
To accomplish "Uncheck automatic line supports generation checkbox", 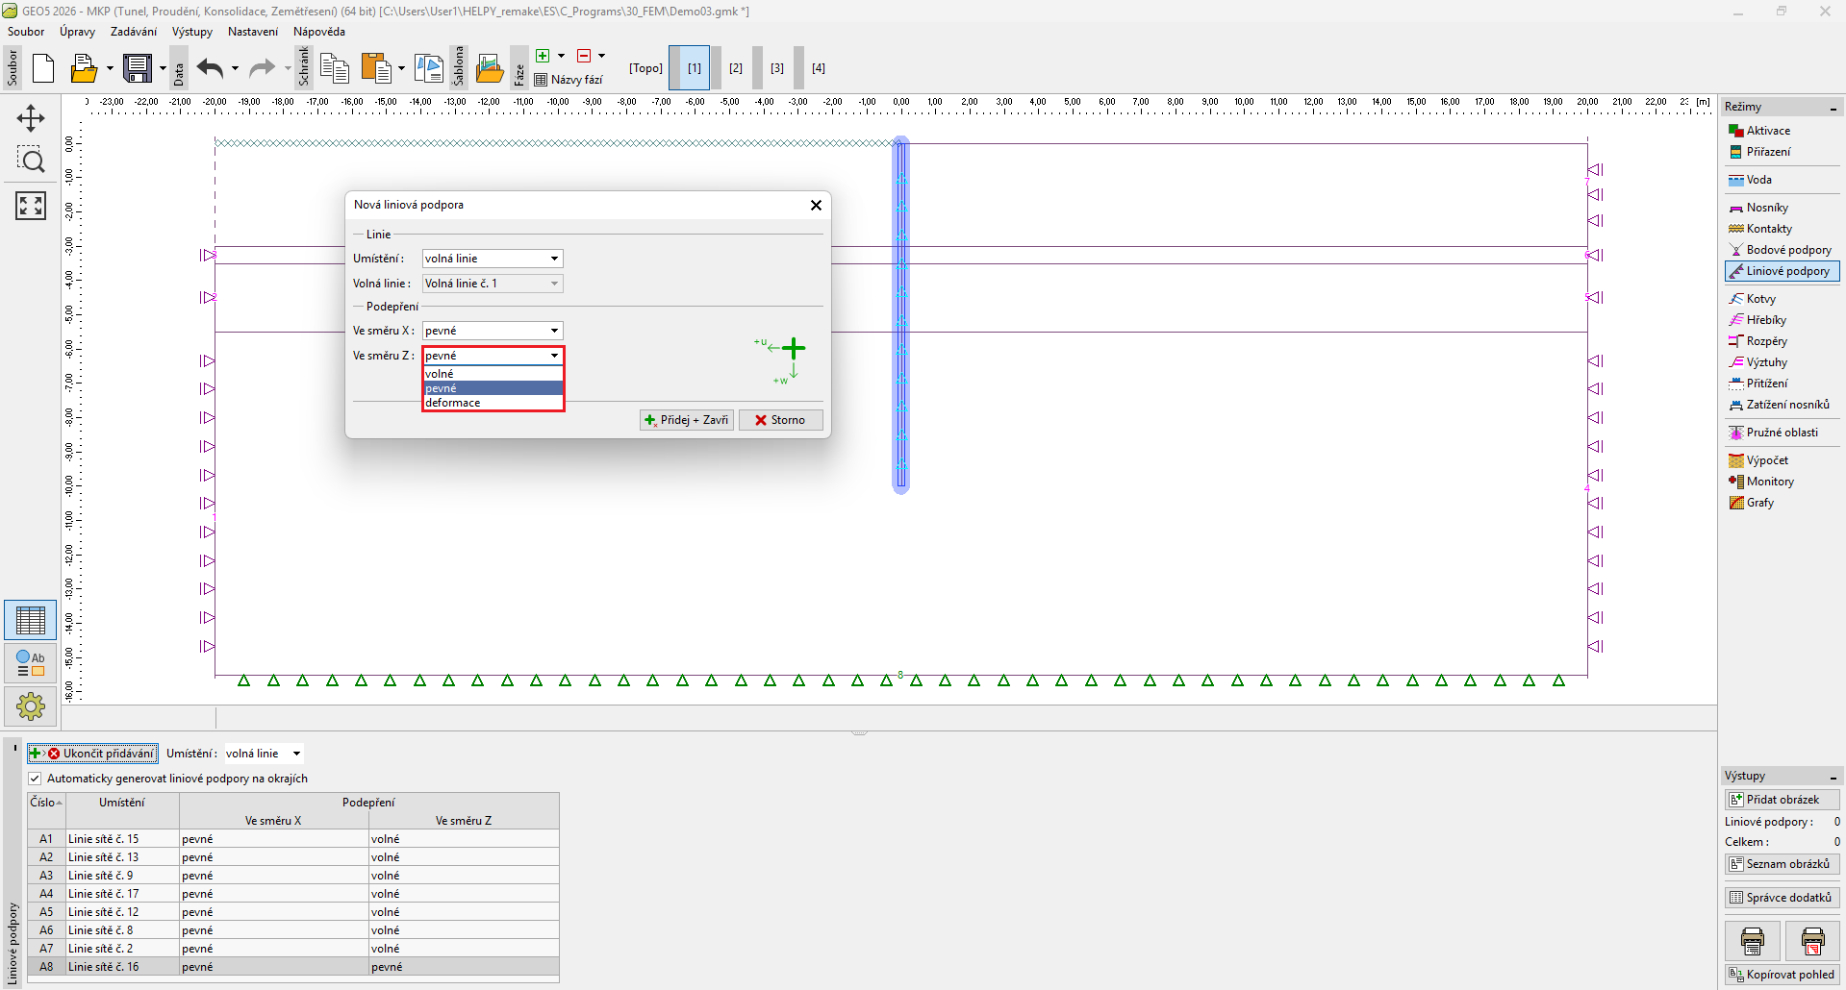I will (36, 779).
